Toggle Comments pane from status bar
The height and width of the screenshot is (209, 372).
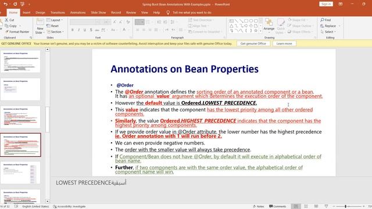tap(278, 207)
